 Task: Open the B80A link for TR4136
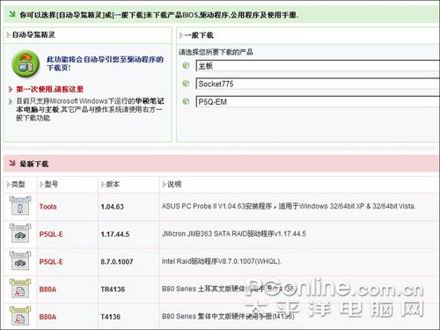[48, 290]
